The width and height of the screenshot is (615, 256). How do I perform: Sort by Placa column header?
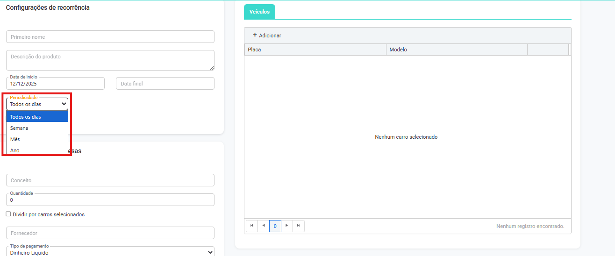pos(315,50)
